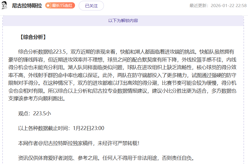The image size is (248, 164).
Task: Click the 以下为解锁内容 banner
Action: pos(123,21)
